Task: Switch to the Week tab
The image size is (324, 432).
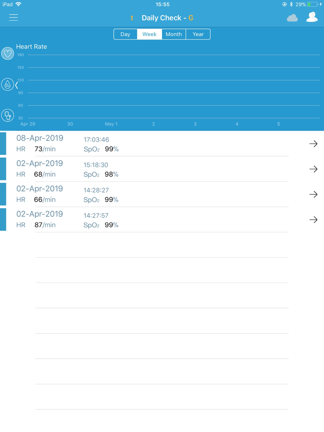Action: 149,34
